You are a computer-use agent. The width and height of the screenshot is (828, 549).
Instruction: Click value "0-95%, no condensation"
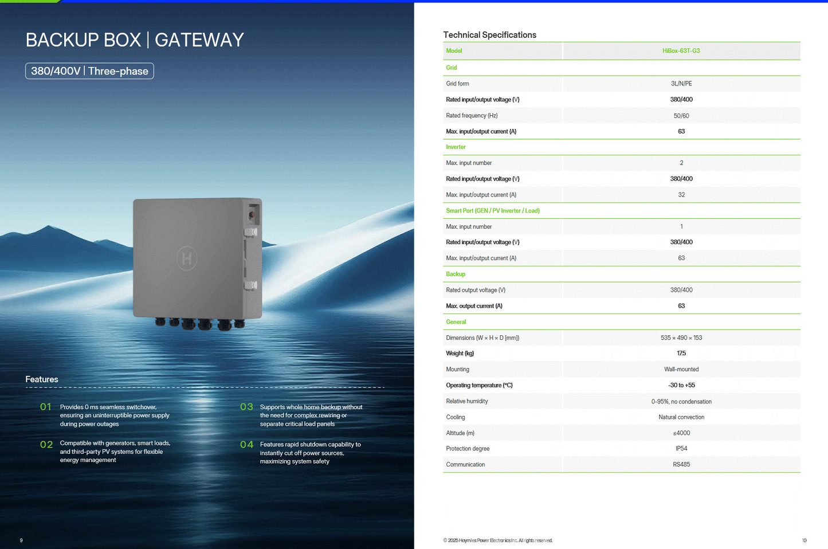click(681, 402)
